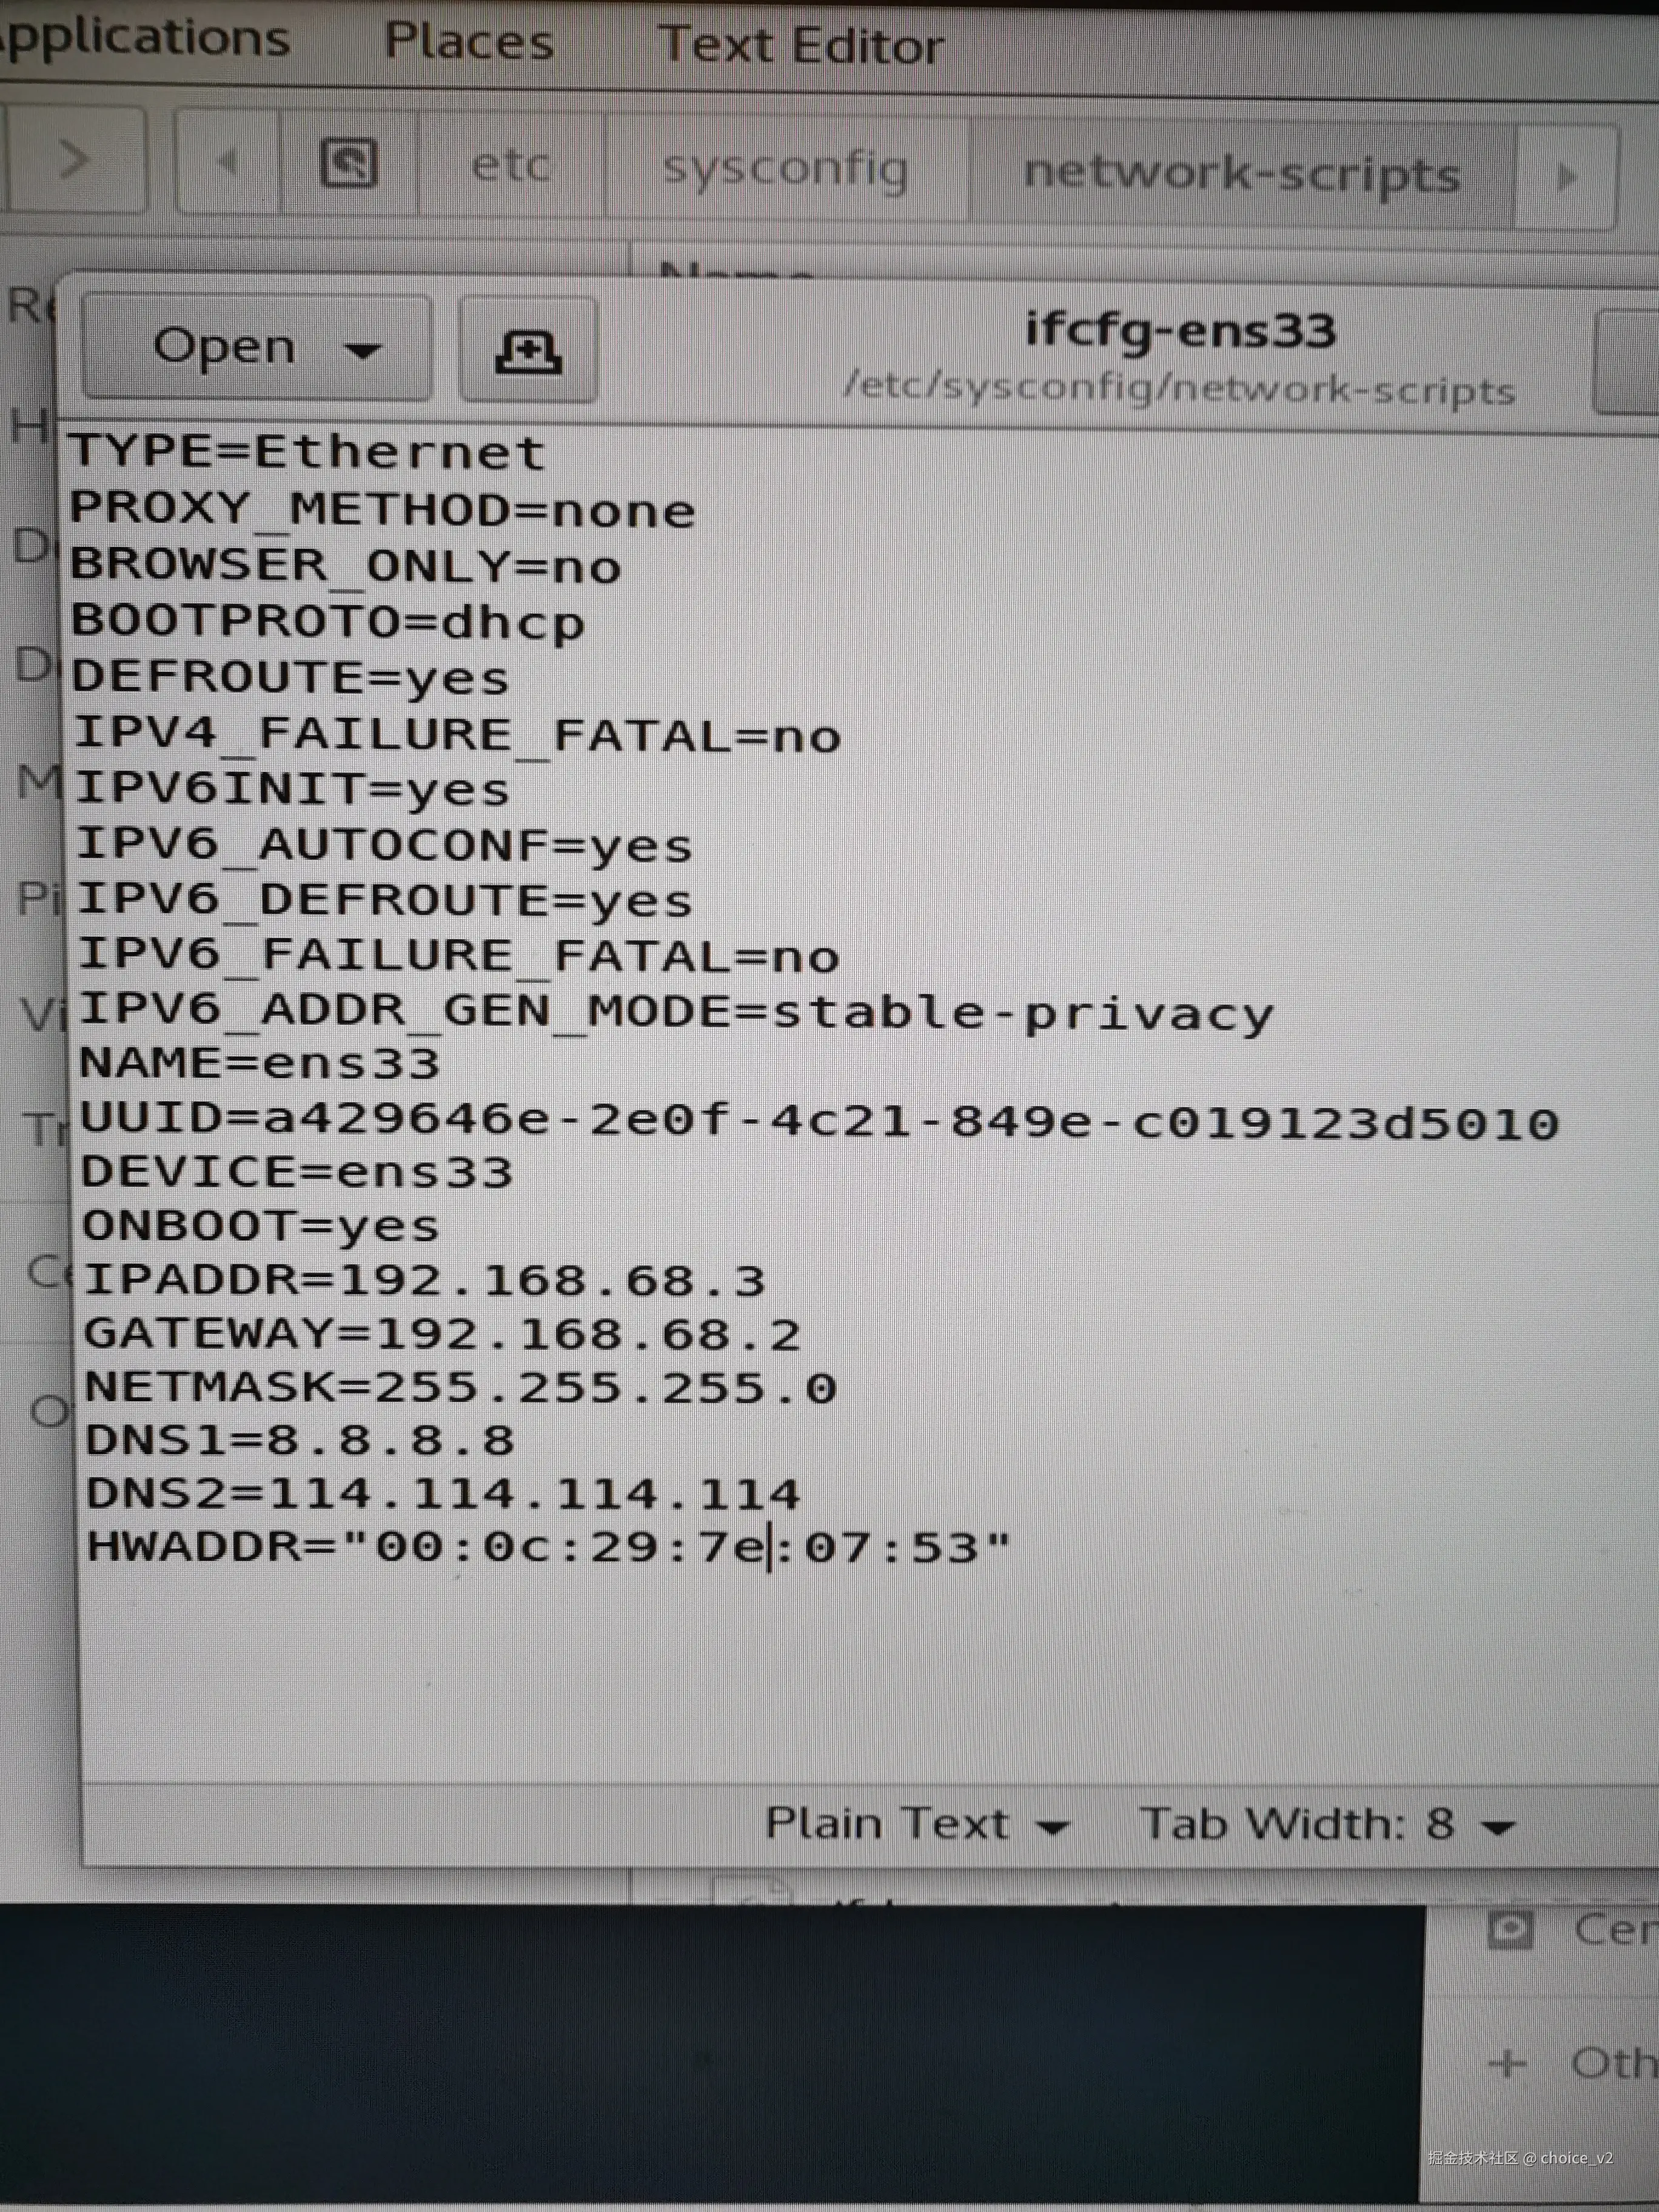The width and height of the screenshot is (1659, 2212).
Task: Click the new document icon button
Action: point(528,351)
